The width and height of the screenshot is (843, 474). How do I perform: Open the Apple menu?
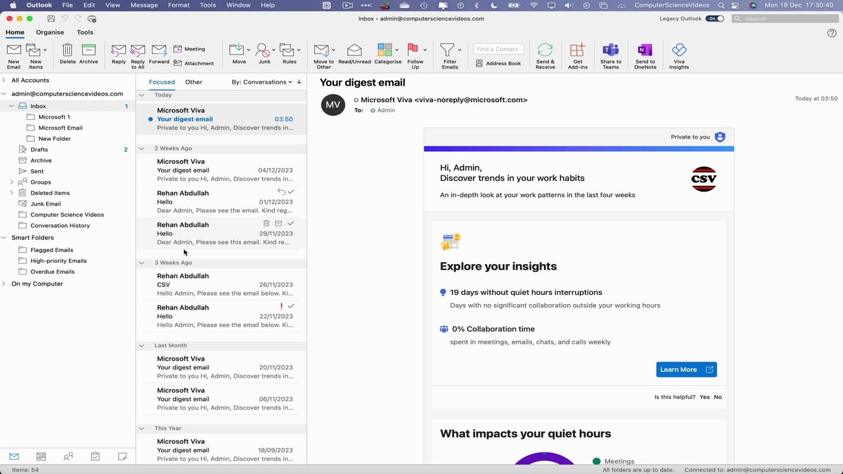pos(13,5)
